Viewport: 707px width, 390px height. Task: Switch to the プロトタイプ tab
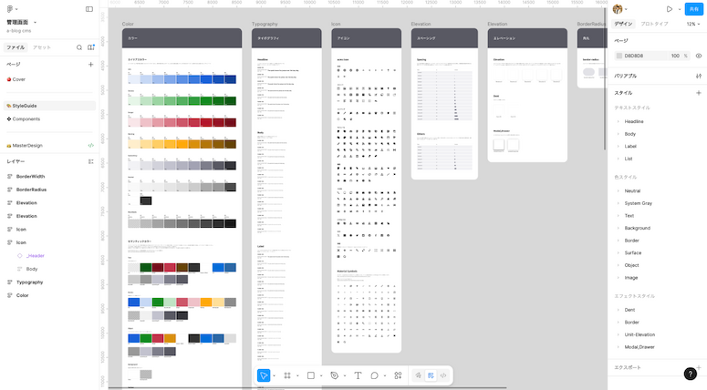click(x=654, y=24)
